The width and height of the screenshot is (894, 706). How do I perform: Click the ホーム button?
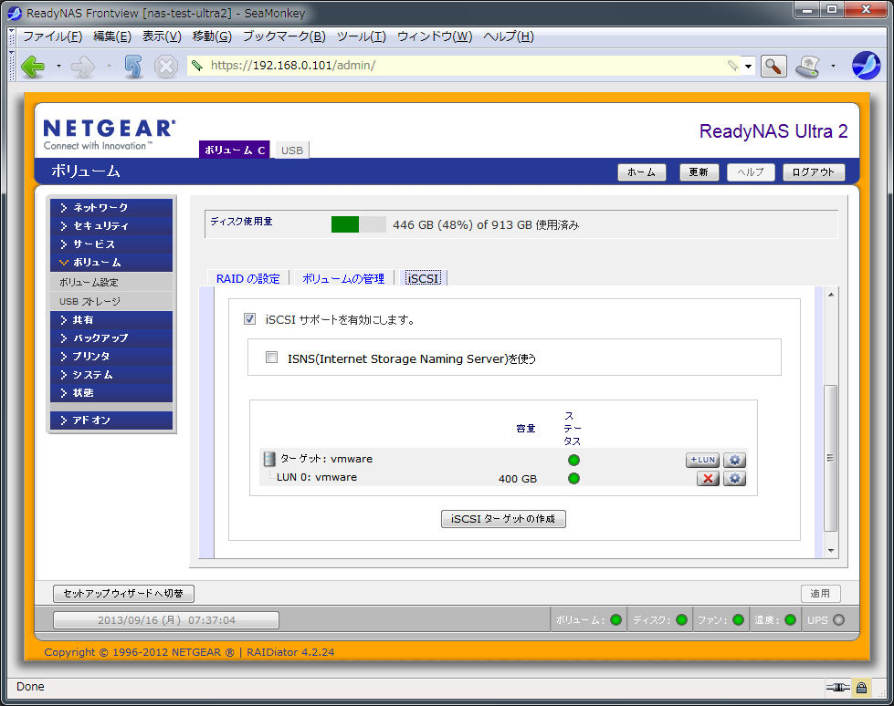[x=641, y=172]
